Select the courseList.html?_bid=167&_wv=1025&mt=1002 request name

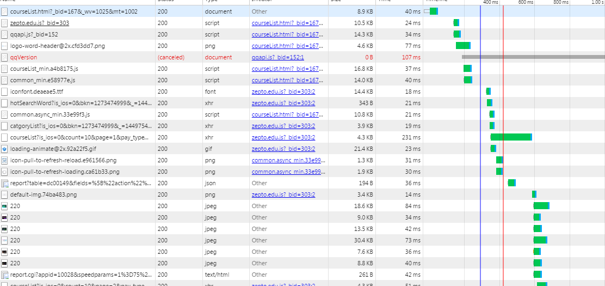(73, 11)
